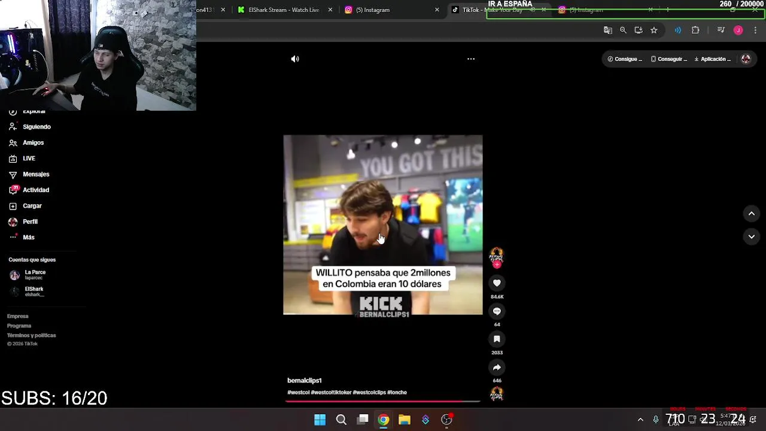Viewport: 766px width, 431px height.
Task: Go to the next video arrow
Action: (x=752, y=236)
